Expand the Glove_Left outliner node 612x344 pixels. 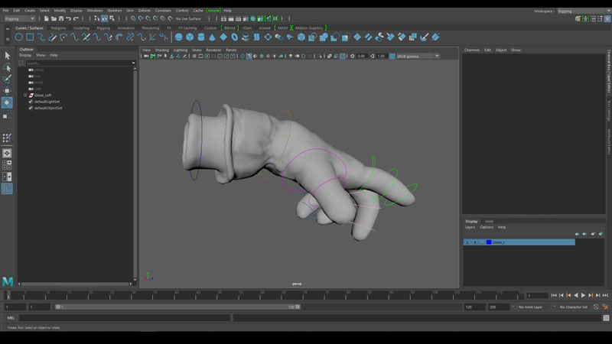25,96
